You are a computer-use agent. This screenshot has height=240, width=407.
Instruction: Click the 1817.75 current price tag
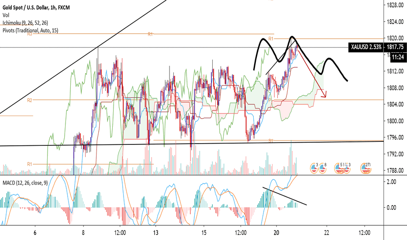pyautogui.click(x=395, y=47)
